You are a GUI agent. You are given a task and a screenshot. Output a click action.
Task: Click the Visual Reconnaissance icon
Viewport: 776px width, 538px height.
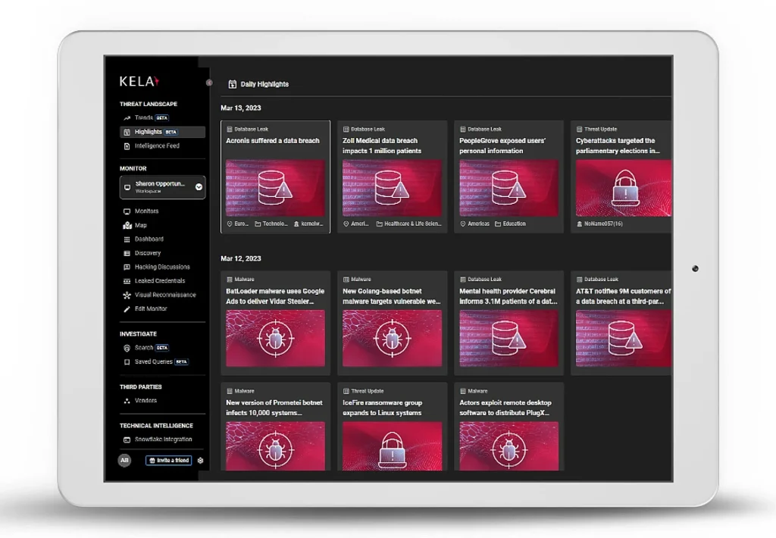[x=127, y=296]
